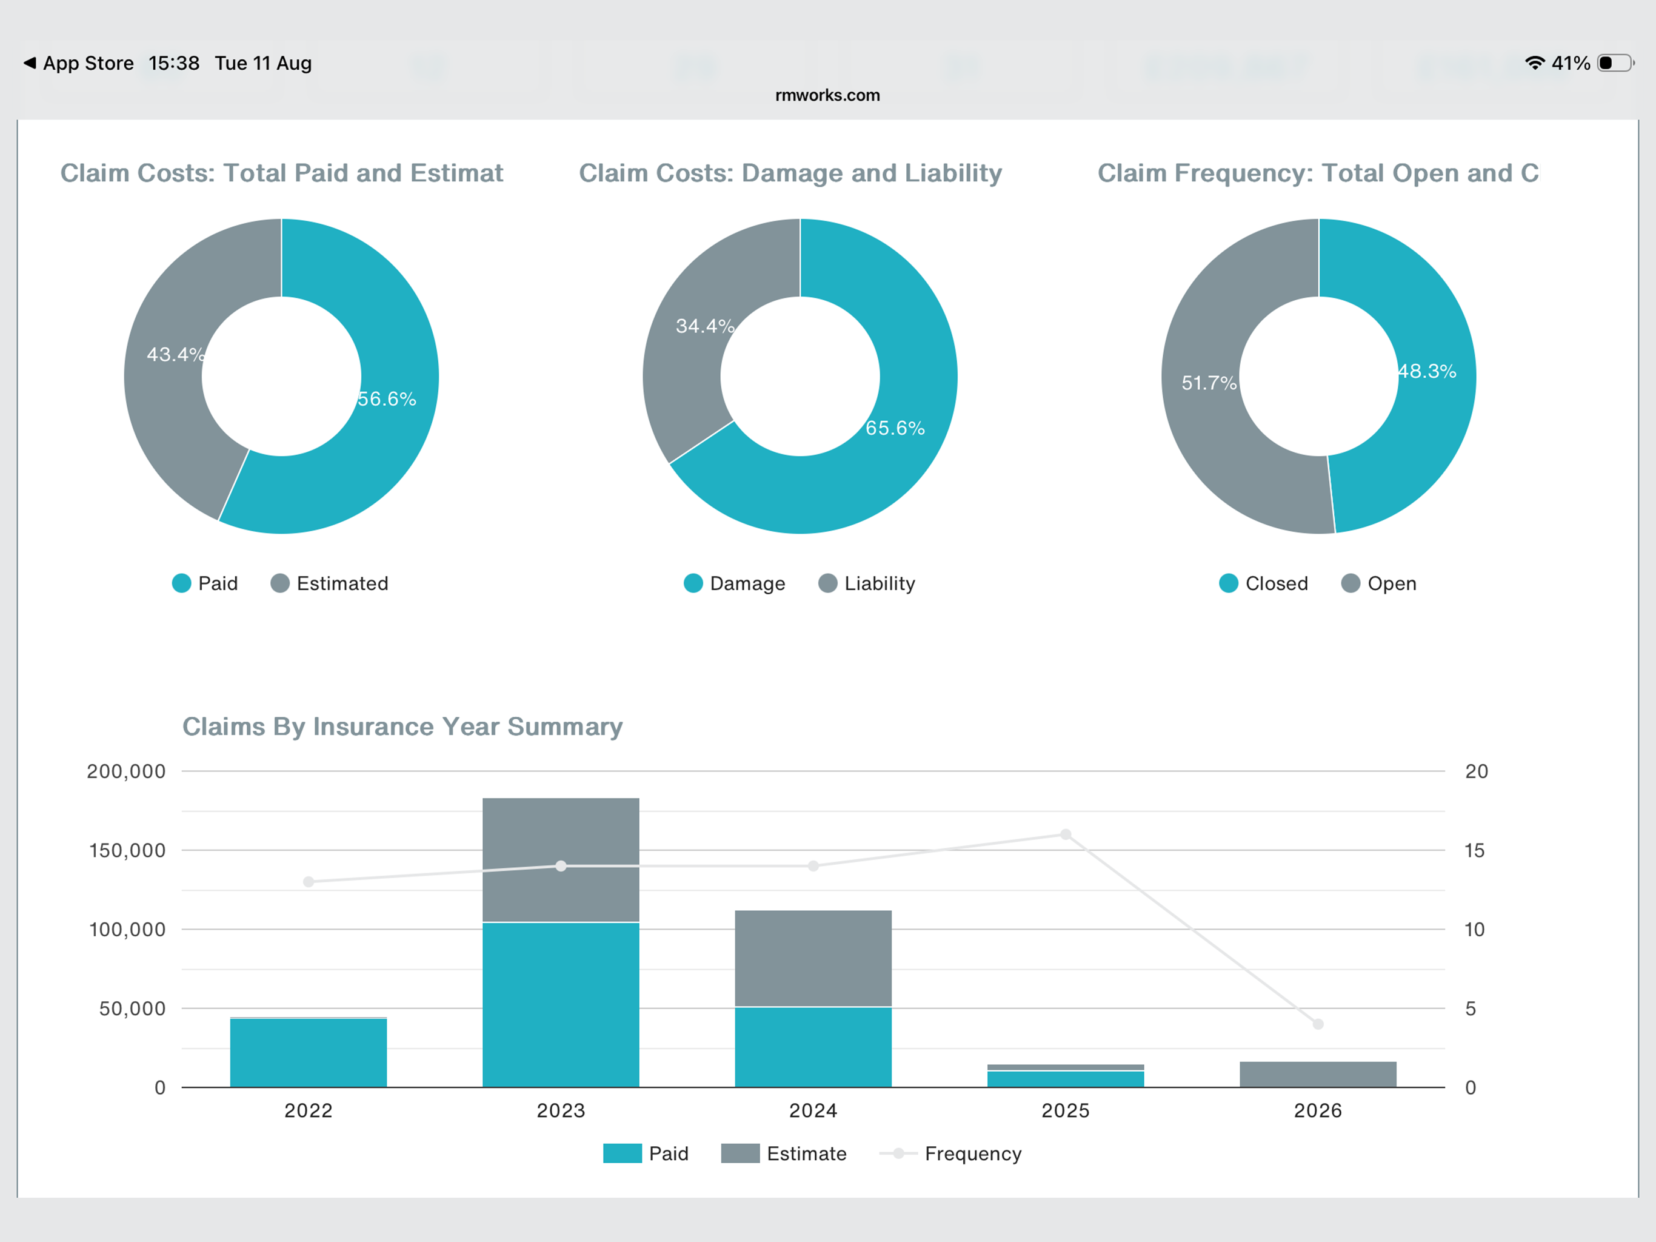Click the Claim Costs: Damage and Liability title

click(790, 173)
